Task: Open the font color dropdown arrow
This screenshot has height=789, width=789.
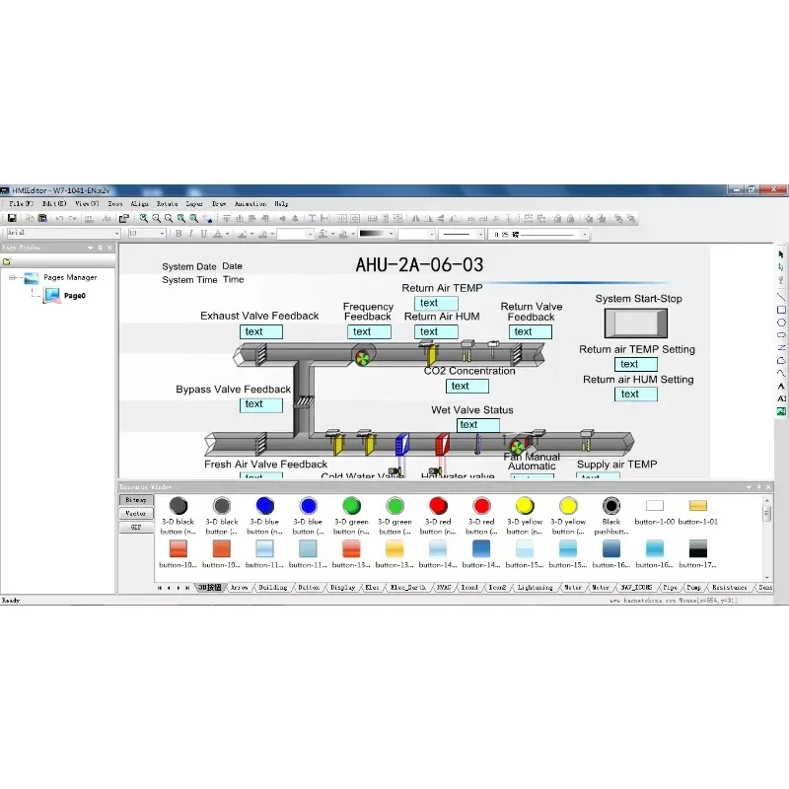Action: [227, 234]
